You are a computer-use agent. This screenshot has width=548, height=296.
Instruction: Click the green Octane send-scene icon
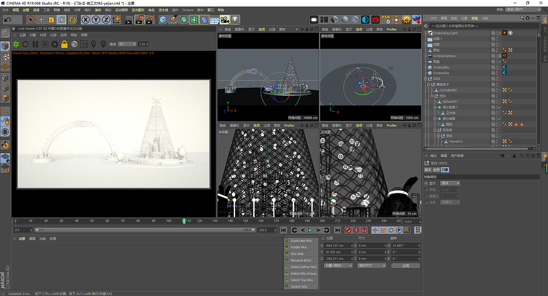tap(16, 44)
